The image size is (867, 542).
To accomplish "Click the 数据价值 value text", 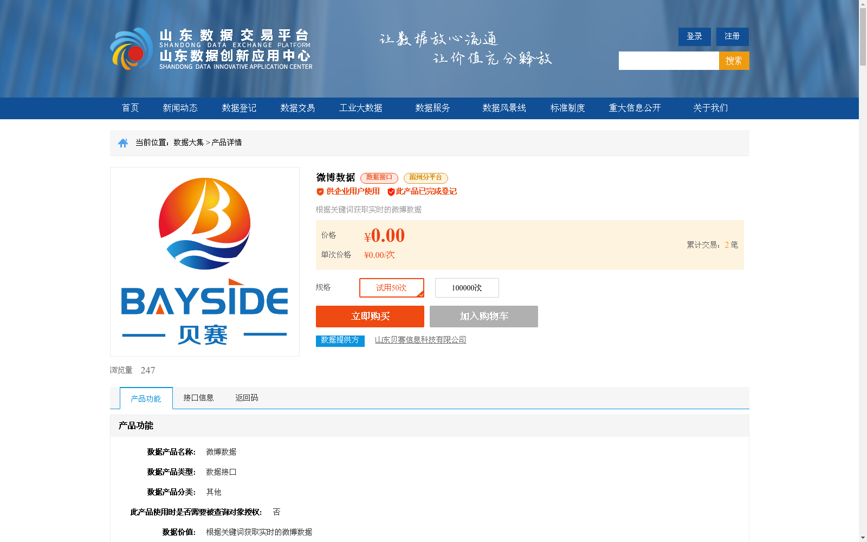I will (x=259, y=532).
